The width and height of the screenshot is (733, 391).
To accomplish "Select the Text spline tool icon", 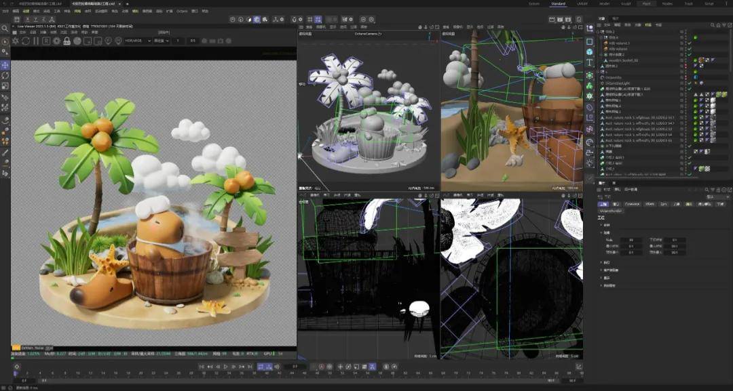I will click(590, 62).
